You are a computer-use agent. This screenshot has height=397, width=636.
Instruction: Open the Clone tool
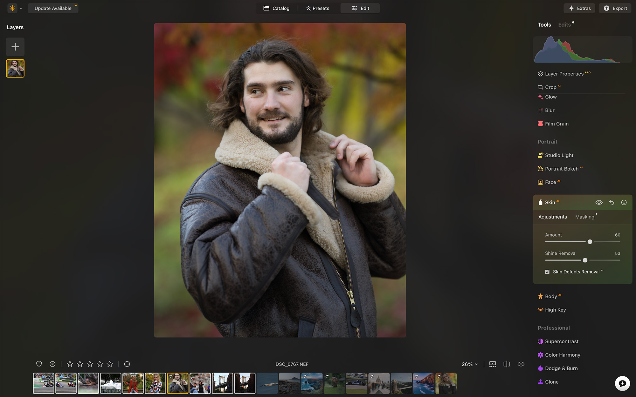(551, 382)
